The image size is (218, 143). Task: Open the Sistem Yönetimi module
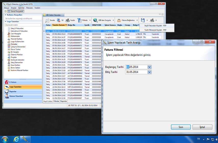click(x=23, y=96)
